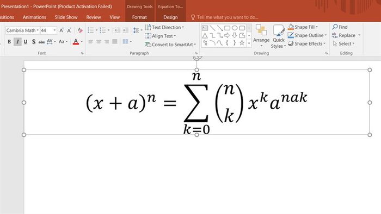Viewport: 381px width, 214px height.
Task: Clear all formatting
Action: (80, 30)
